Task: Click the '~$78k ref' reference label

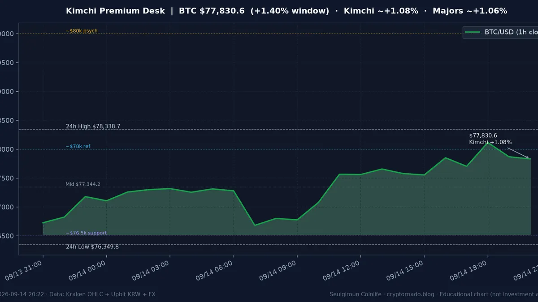Action: coord(78,146)
